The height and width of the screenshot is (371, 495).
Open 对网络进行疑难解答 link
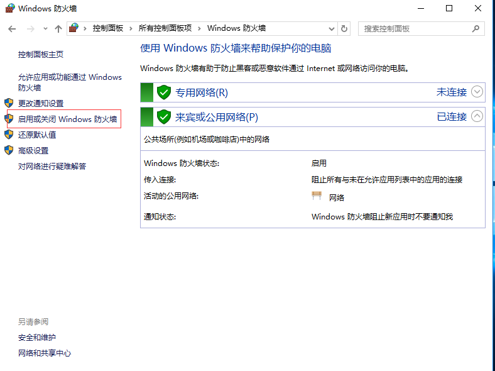point(52,166)
